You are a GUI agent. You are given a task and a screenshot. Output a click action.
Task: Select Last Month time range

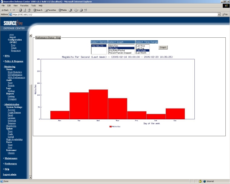(143, 53)
